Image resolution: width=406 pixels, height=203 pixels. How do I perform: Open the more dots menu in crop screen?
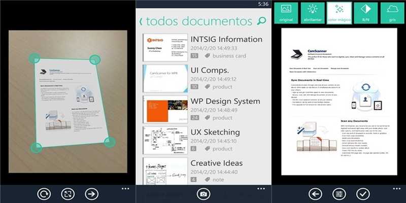(125, 188)
